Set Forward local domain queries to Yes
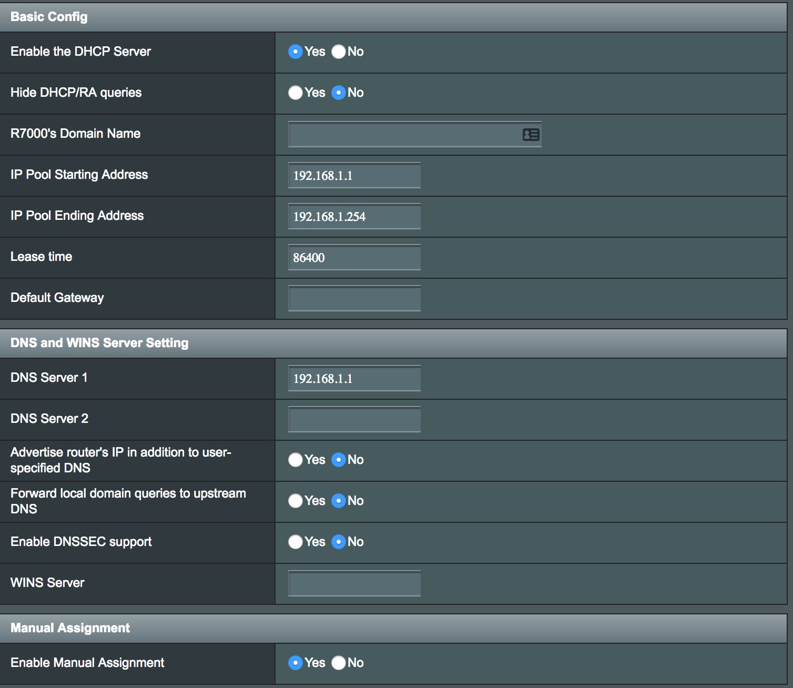The width and height of the screenshot is (793, 688). click(x=296, y=501)
